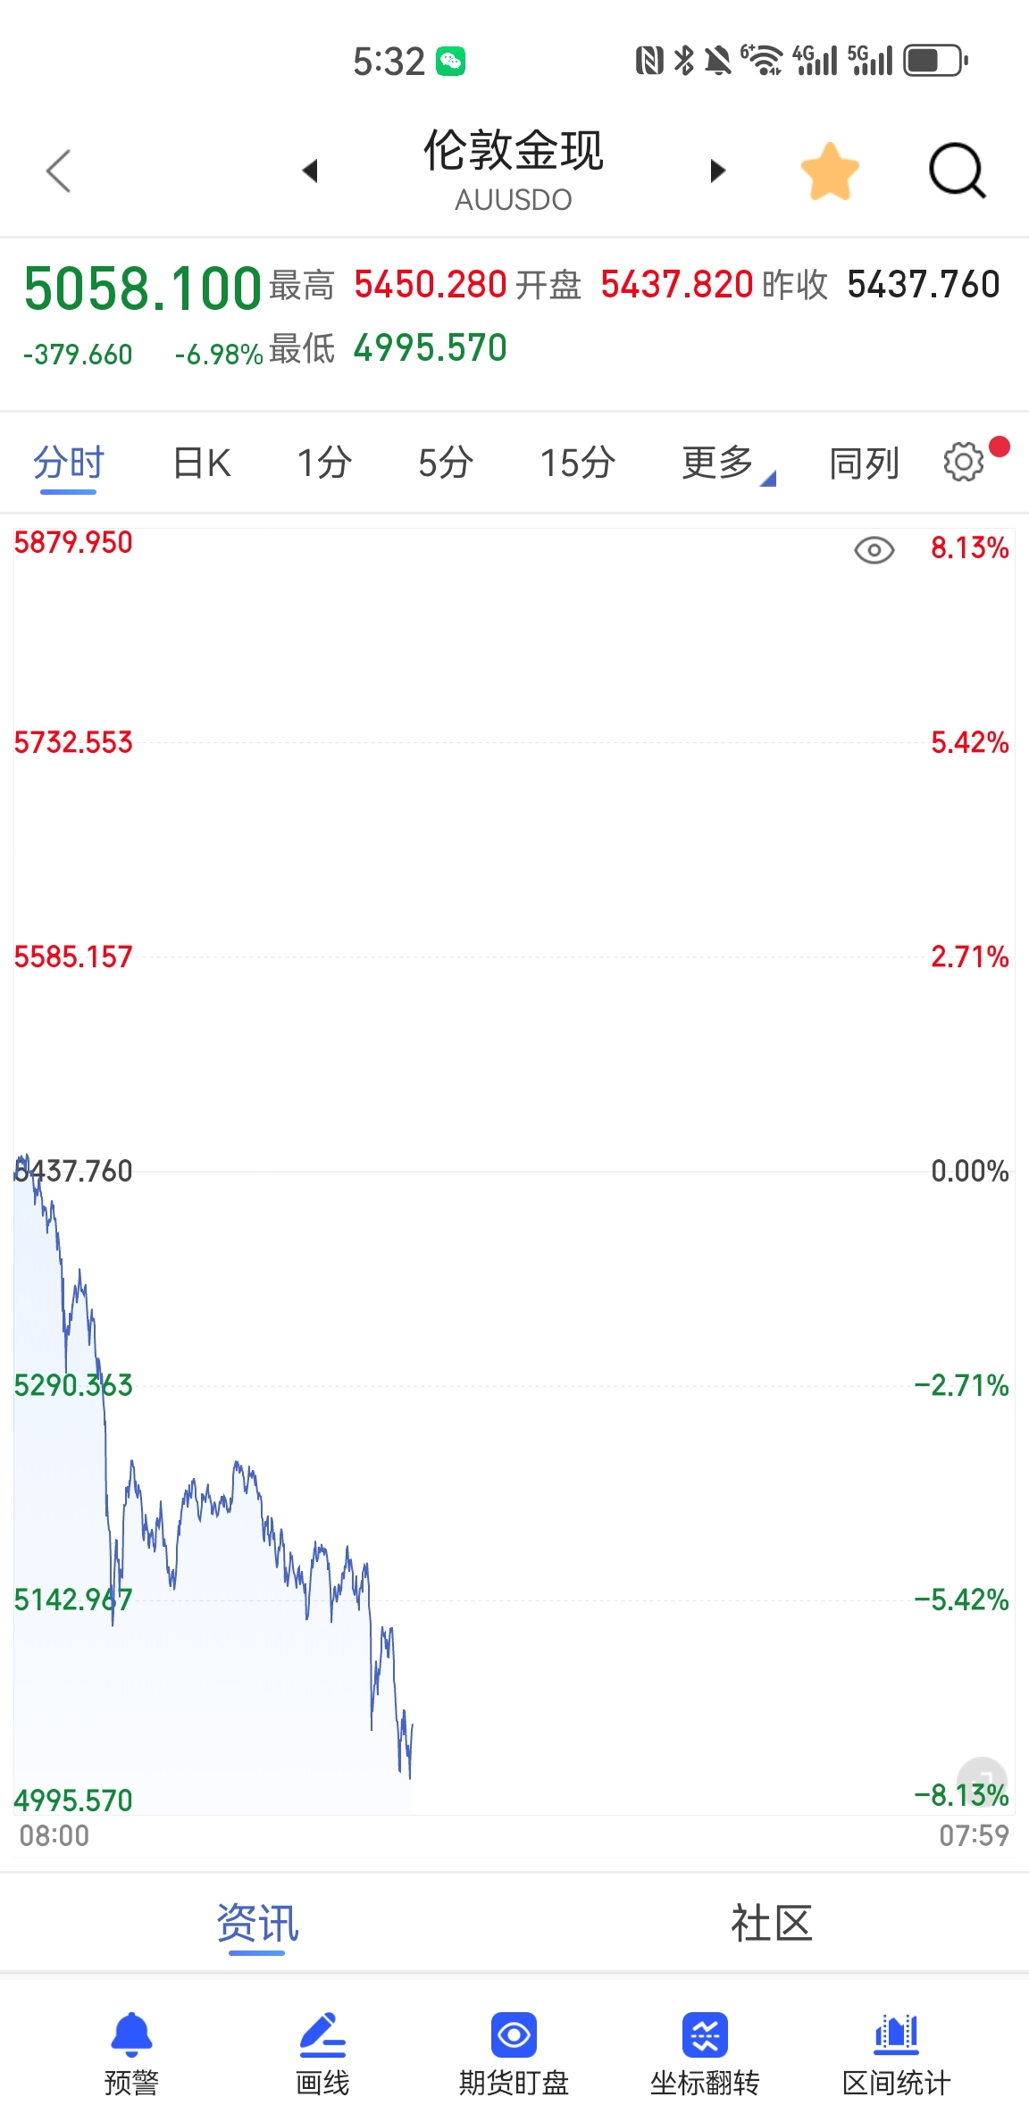The height and width of the screenshot is (2122, 1029).
Task: Select the 5分 chart tab
Action: (445, 463)
